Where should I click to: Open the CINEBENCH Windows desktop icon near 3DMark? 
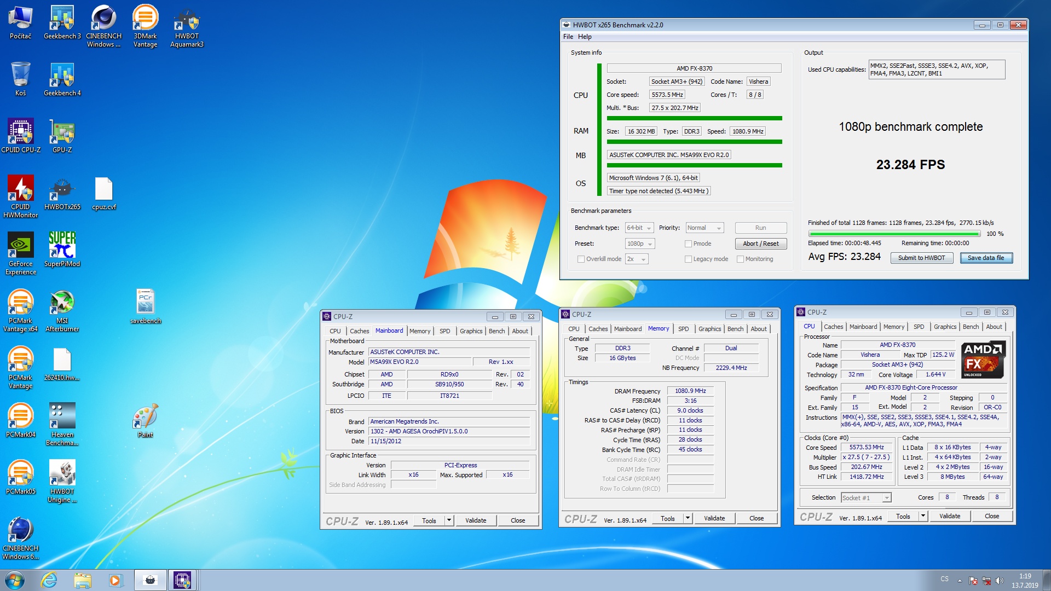[103, 26]
